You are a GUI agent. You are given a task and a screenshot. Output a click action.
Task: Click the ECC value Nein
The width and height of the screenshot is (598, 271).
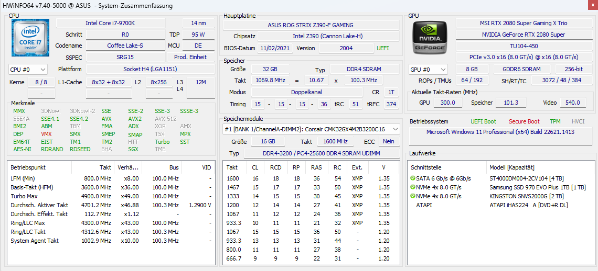pyautogui.click(x=389, y=142)
